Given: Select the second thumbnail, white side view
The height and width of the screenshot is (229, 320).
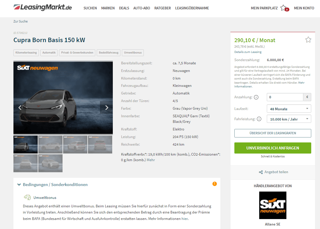Looking at the screenshot, I should click(x=50, y=144).
